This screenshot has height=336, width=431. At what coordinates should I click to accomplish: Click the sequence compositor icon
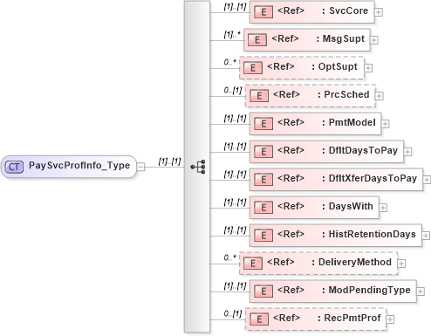click(x=198, y=167)
